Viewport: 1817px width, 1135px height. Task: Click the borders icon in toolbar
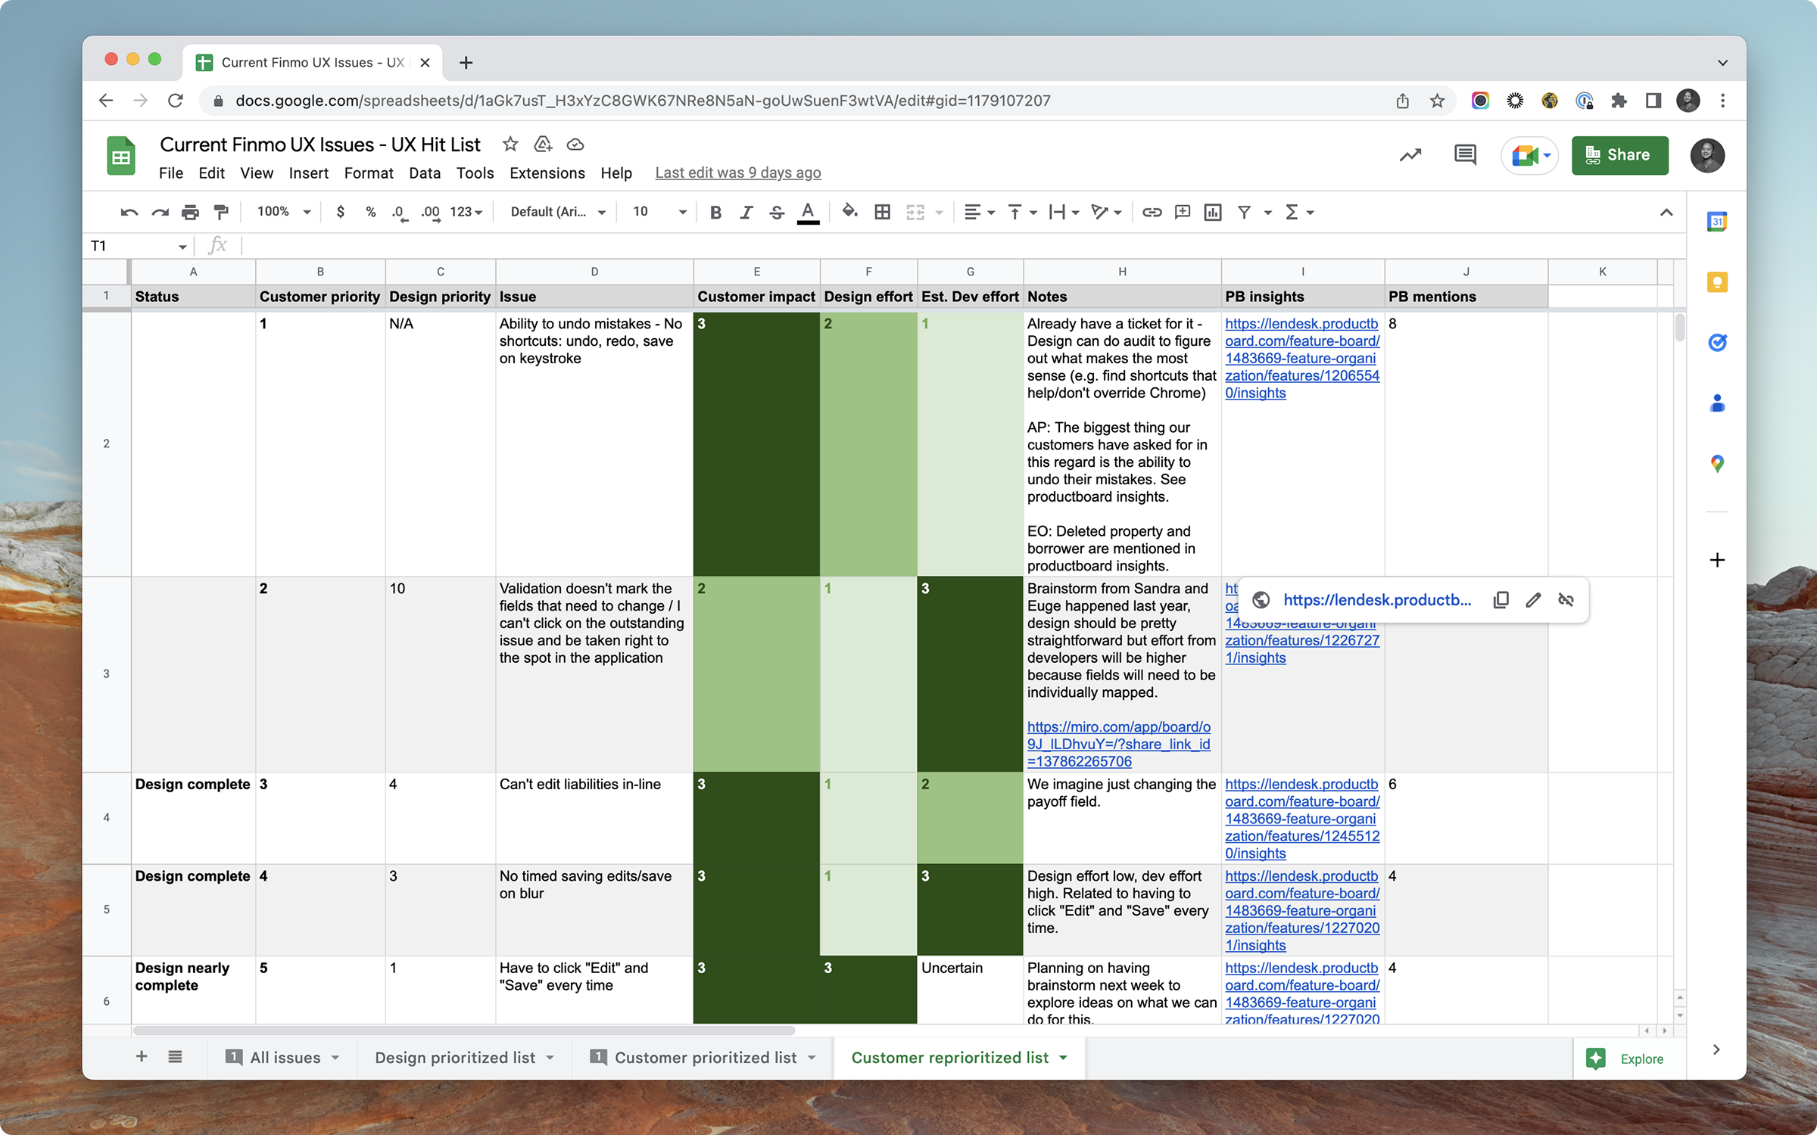(x=882, y=212)
